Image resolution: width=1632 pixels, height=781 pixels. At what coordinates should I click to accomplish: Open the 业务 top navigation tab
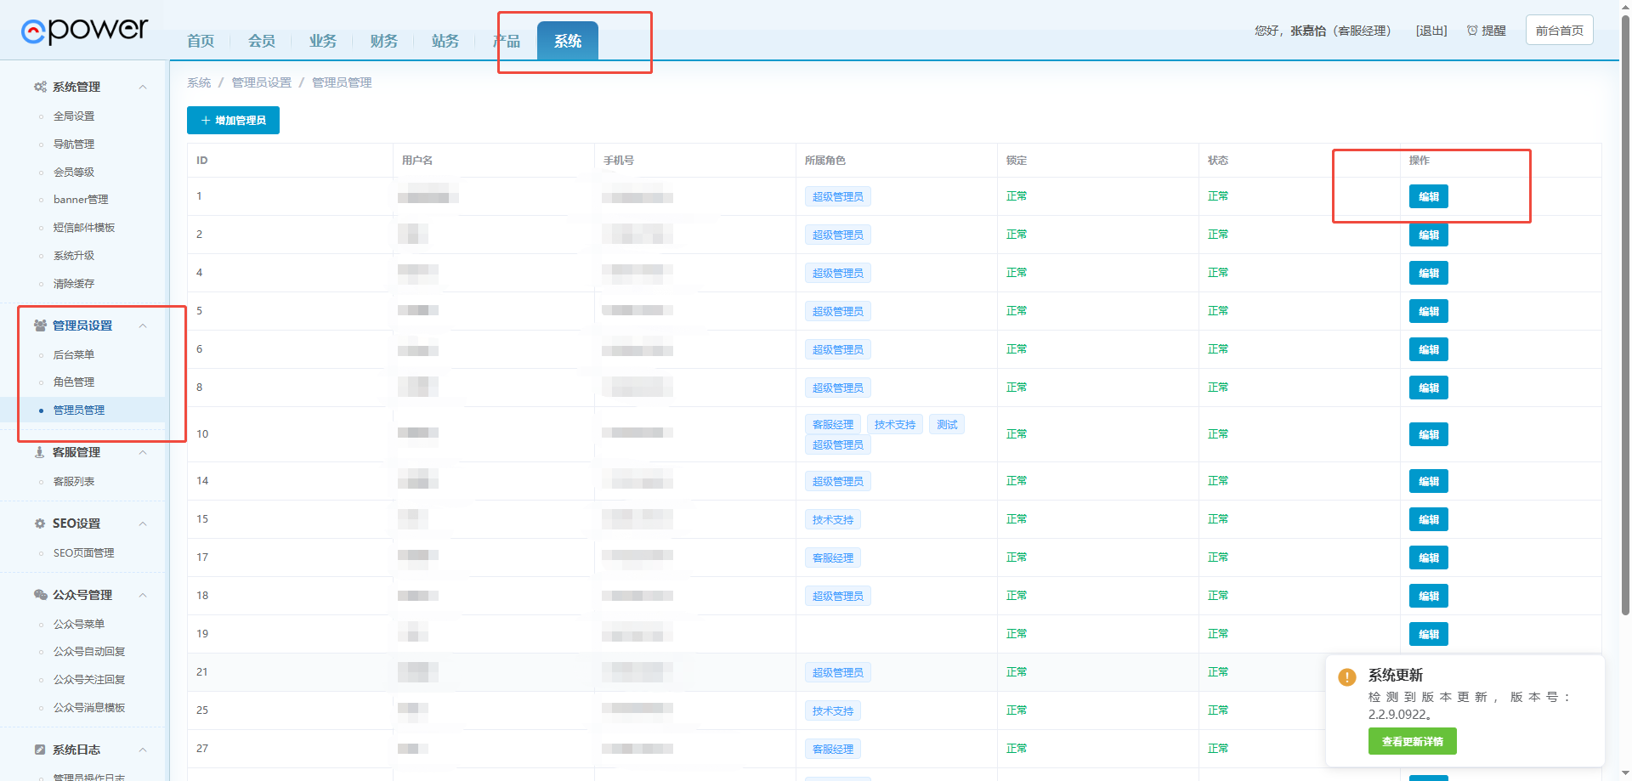coord(323,41)
